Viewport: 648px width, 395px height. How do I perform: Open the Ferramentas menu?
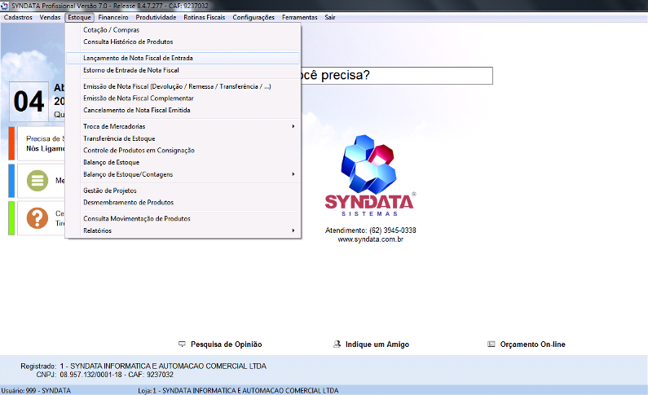point(300,17)
